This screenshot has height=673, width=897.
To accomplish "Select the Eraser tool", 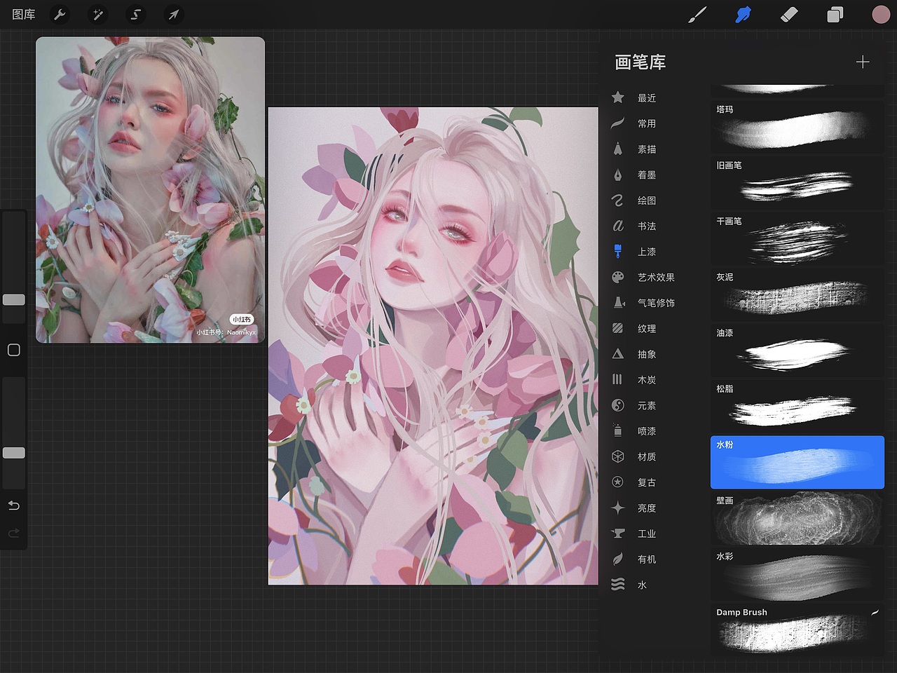I will (x=789, y=15).
